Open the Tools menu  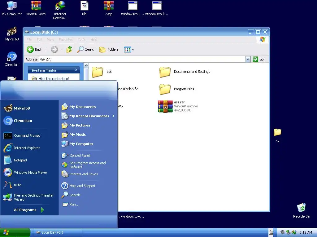point(82,39)
